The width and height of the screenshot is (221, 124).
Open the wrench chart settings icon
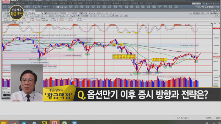[x=218, y=13]
